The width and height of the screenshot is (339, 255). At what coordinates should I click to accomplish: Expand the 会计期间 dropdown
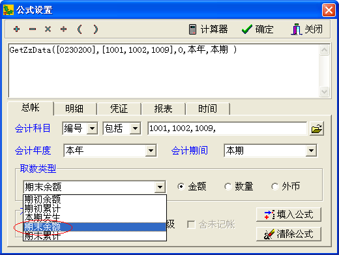(x=311, y=151)
